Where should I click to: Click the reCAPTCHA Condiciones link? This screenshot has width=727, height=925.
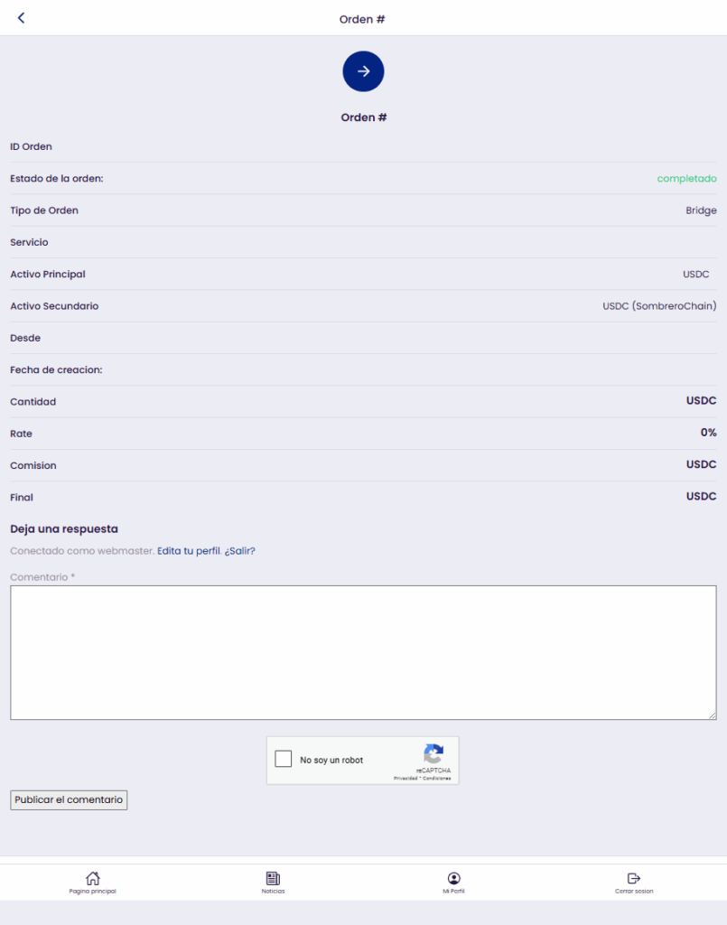point(437,779)
